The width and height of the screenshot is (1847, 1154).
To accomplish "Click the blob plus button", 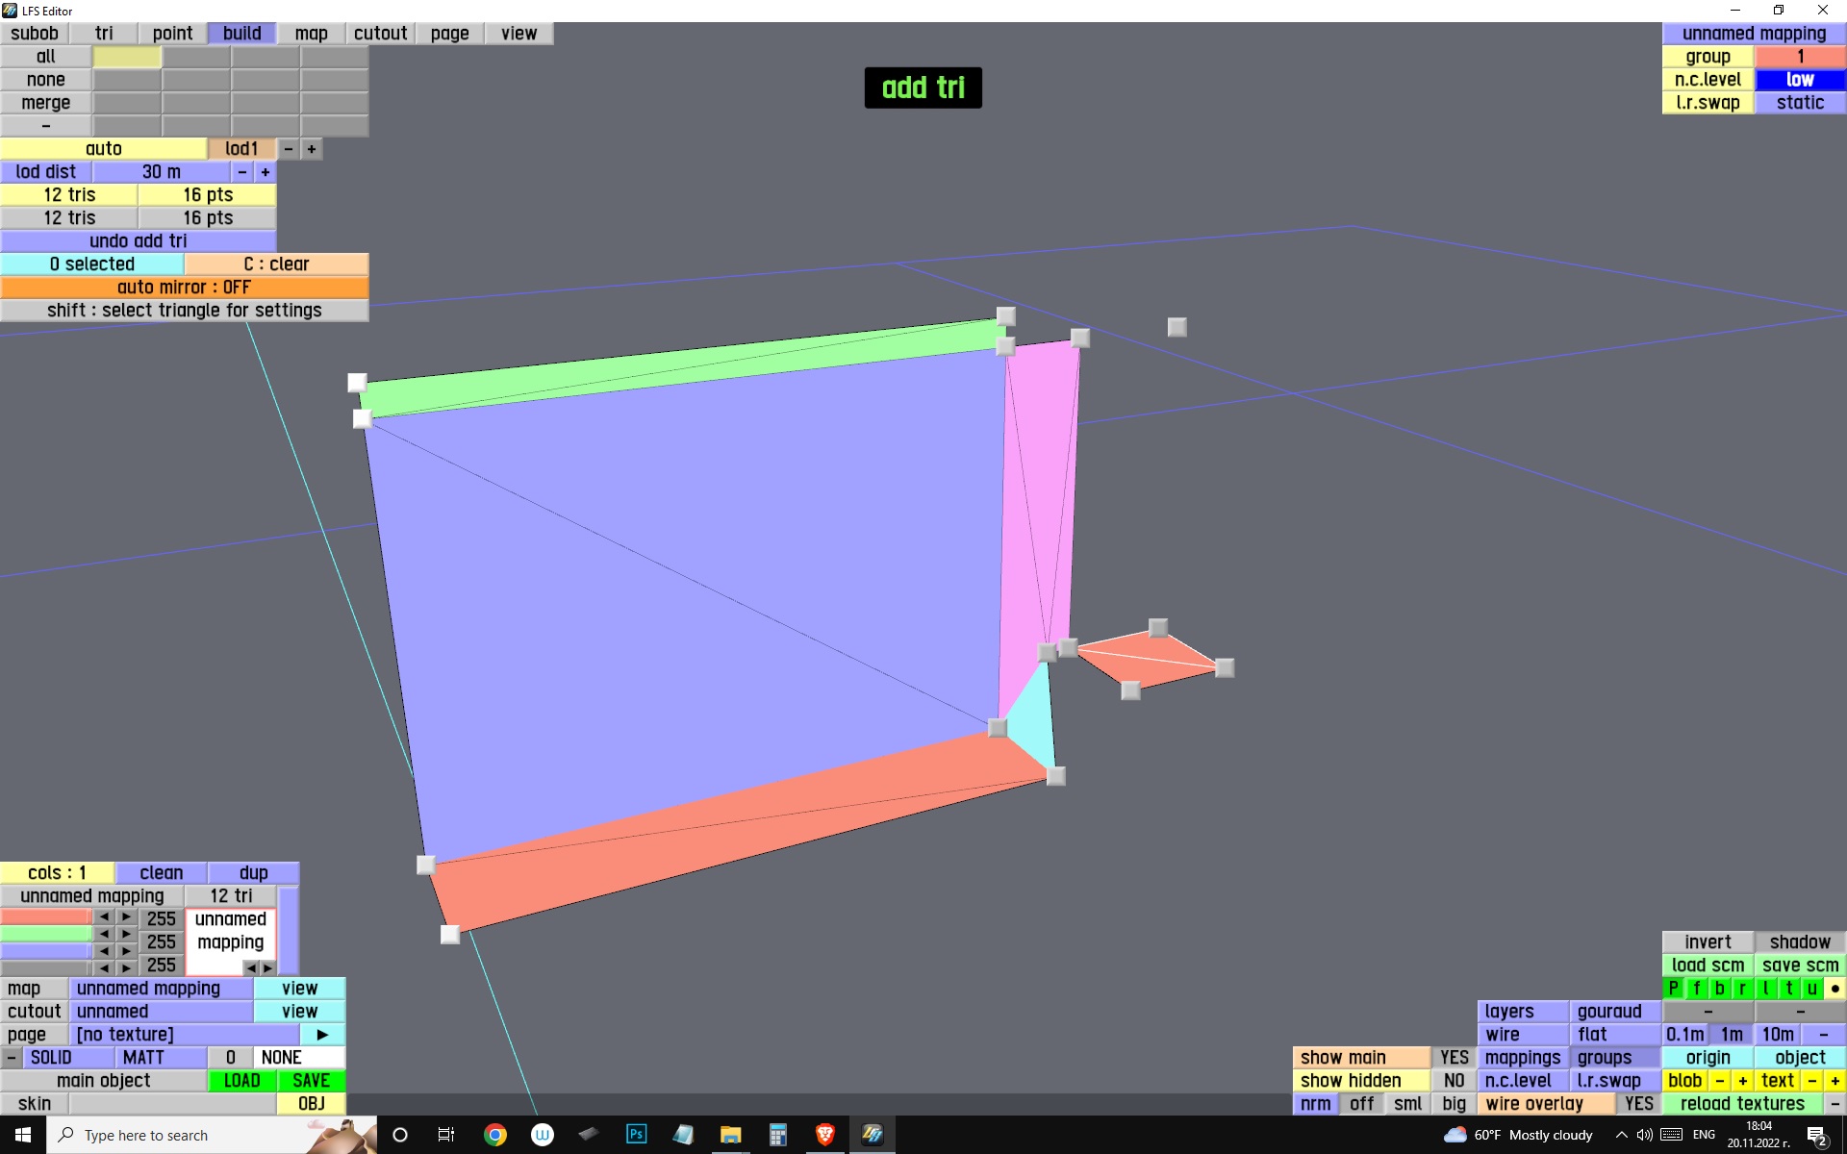I will tap(1742, 1081).
